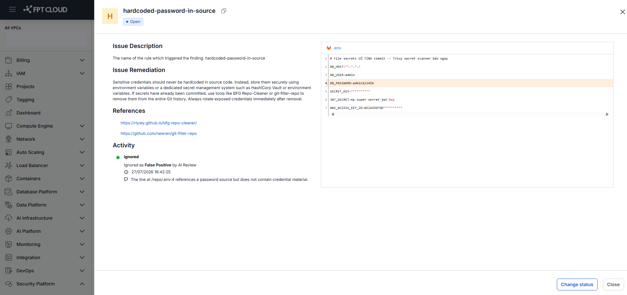This screenshot has width=627, height=295.
Task: Expand the Billing menu chevron
Action: click(x=82, y=60)
